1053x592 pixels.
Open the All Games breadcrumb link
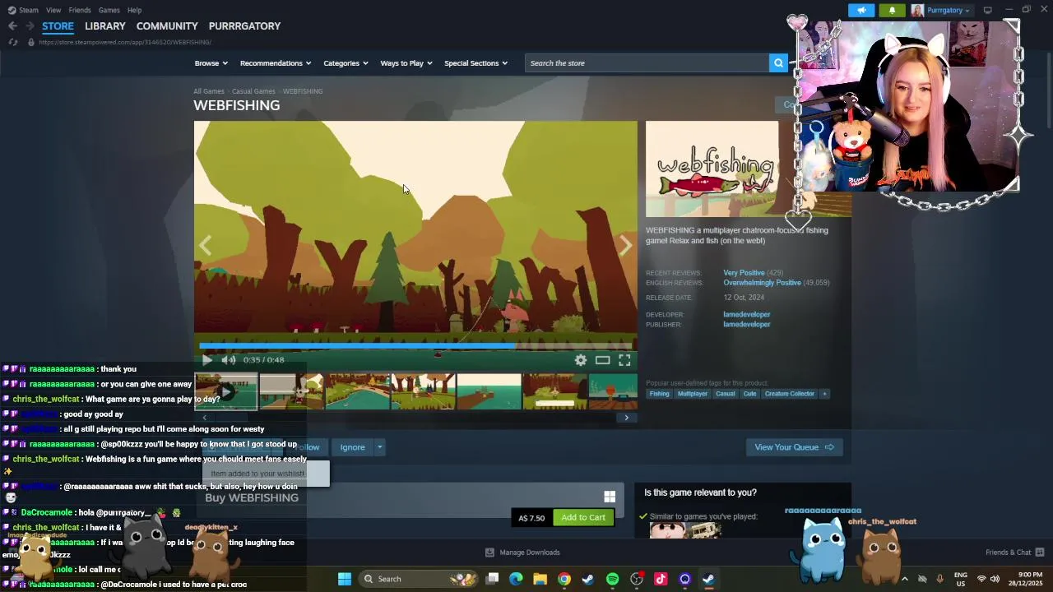[209, 91]
